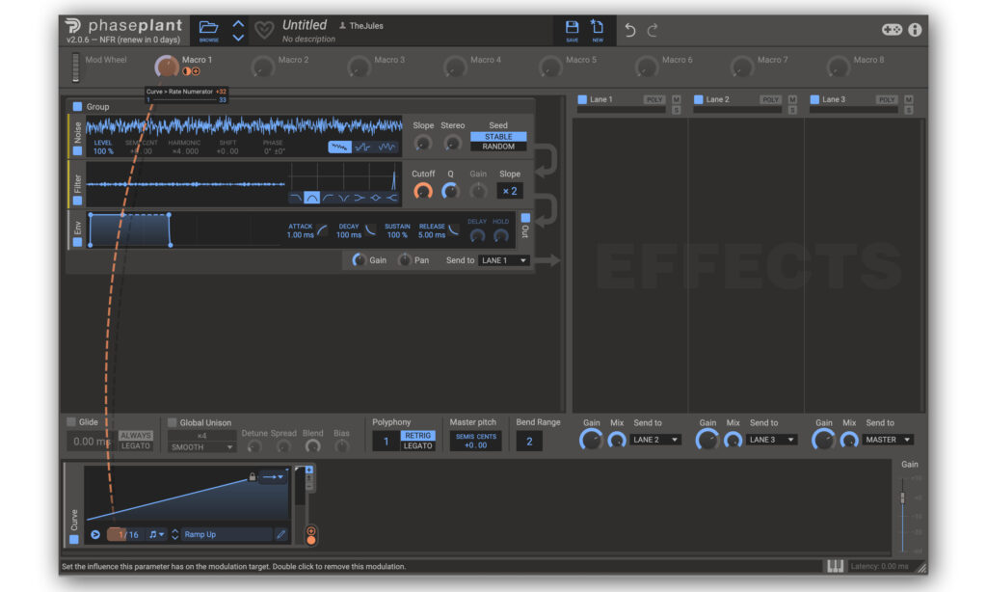Toggle the Lane 1 enable box
The height and width of the screenshot is (592, 987).
pyautogui.click(x=582, y=99)
